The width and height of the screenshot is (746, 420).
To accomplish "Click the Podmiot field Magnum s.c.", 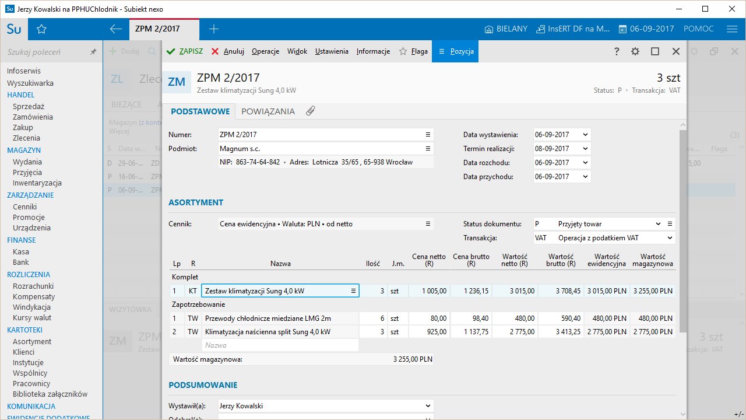I will (x=326, y=149).
